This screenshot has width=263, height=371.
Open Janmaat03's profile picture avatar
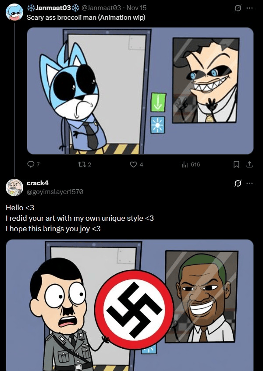[14, 12]
